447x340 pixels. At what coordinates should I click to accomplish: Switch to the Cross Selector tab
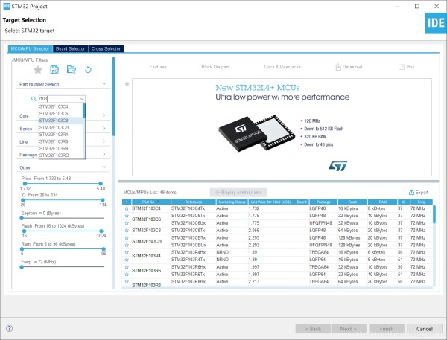pos(106,48)
